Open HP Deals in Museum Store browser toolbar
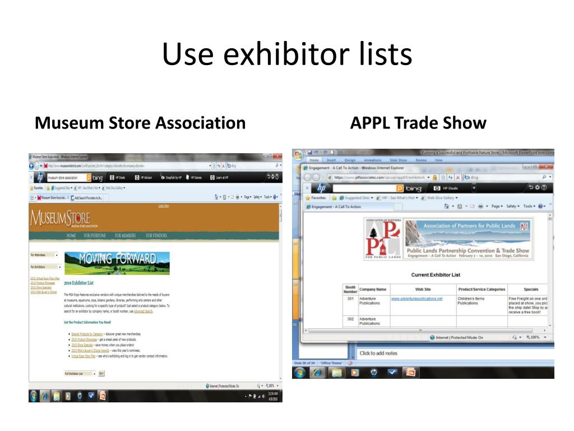 coord(118,178)
